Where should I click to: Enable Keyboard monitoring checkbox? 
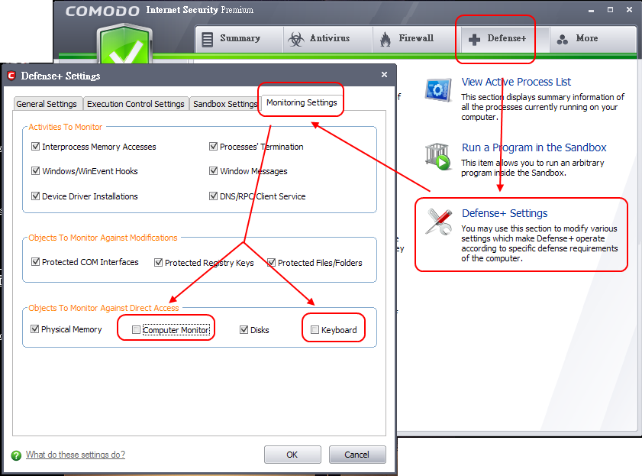(x=315, y=330)
